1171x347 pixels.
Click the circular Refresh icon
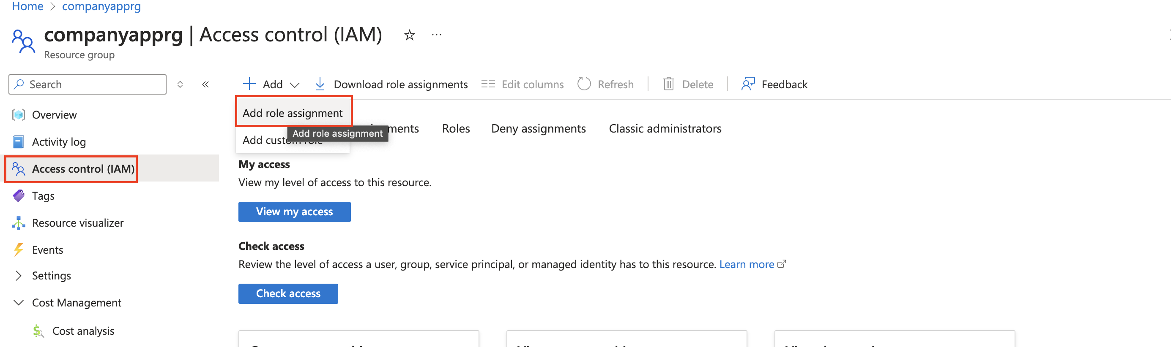coord(584,84)
